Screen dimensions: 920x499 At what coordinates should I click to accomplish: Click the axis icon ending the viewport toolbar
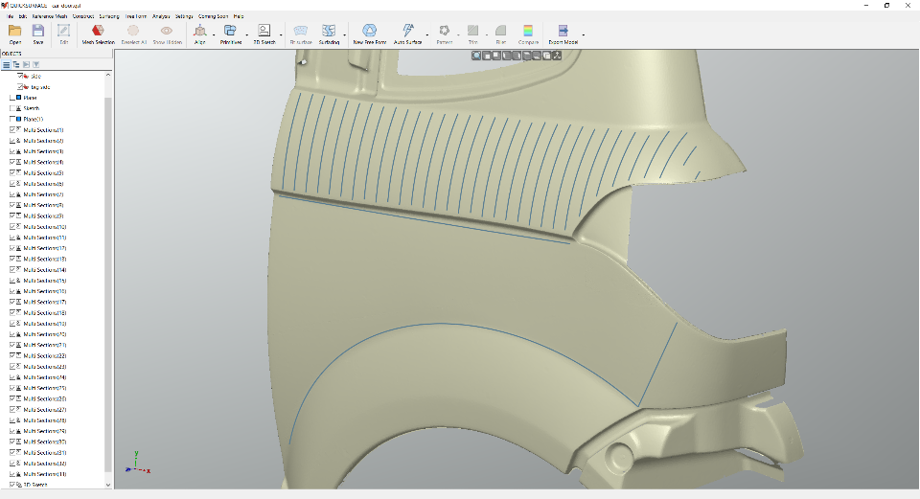pyautogui.click(x=557, y=56)
